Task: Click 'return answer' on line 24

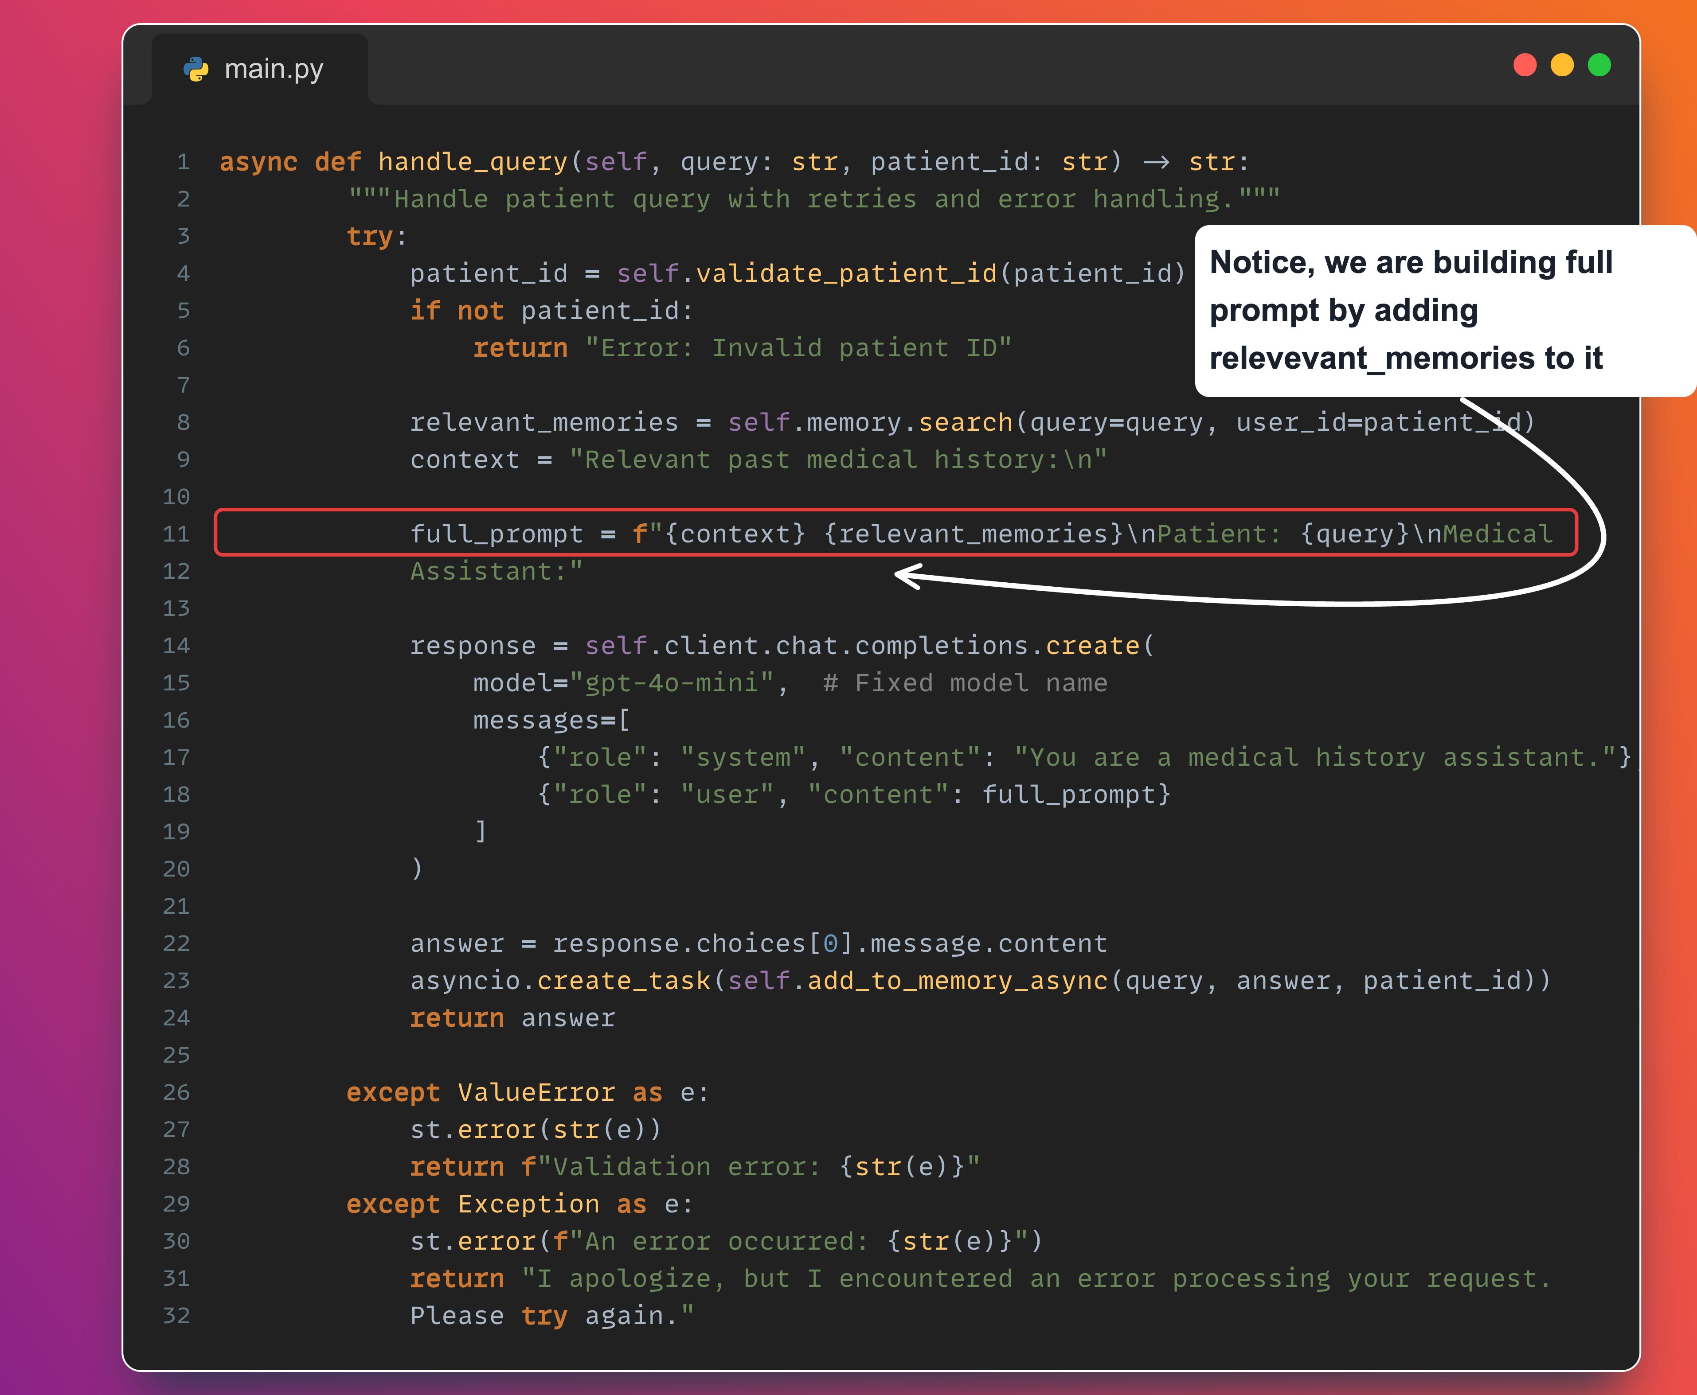Action: click(x=513, y=1018)
